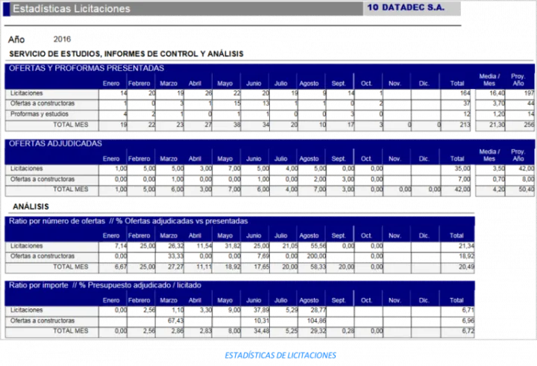This screenshot has width=537, height=366.
Task: Select TOTAL MES importe total 6,72
Action: click(x=468, y=331)
